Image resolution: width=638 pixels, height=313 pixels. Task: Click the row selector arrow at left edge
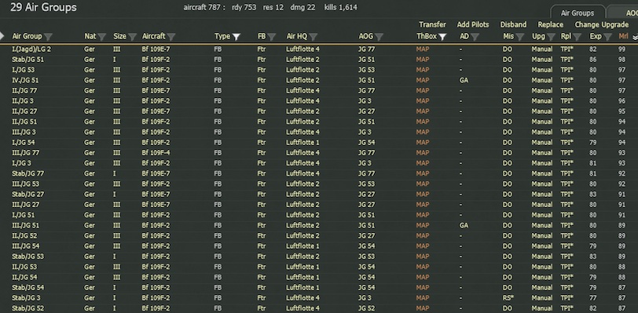pyautogui.click(x=2, y=36)
